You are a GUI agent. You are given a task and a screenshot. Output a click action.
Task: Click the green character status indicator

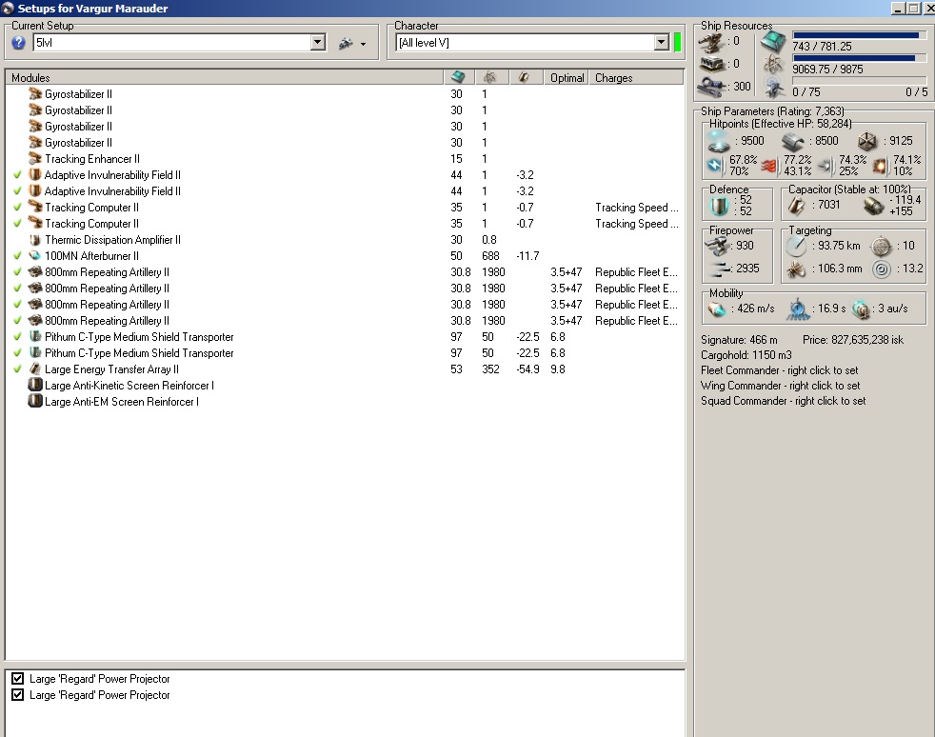677,43
